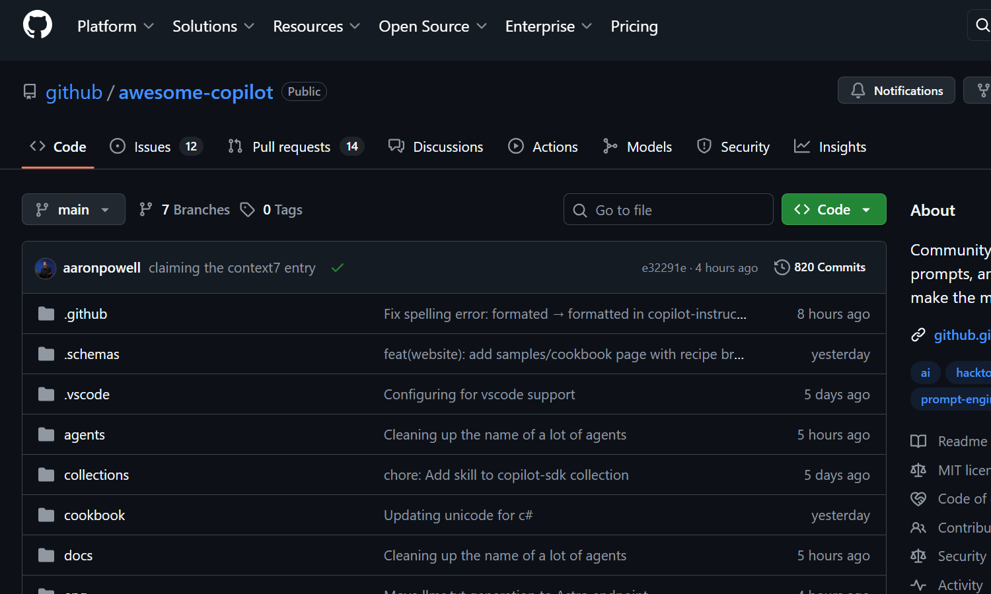Expand the Open Source menu
This screenshot has height=594, width=991.
tap(432, 26)
